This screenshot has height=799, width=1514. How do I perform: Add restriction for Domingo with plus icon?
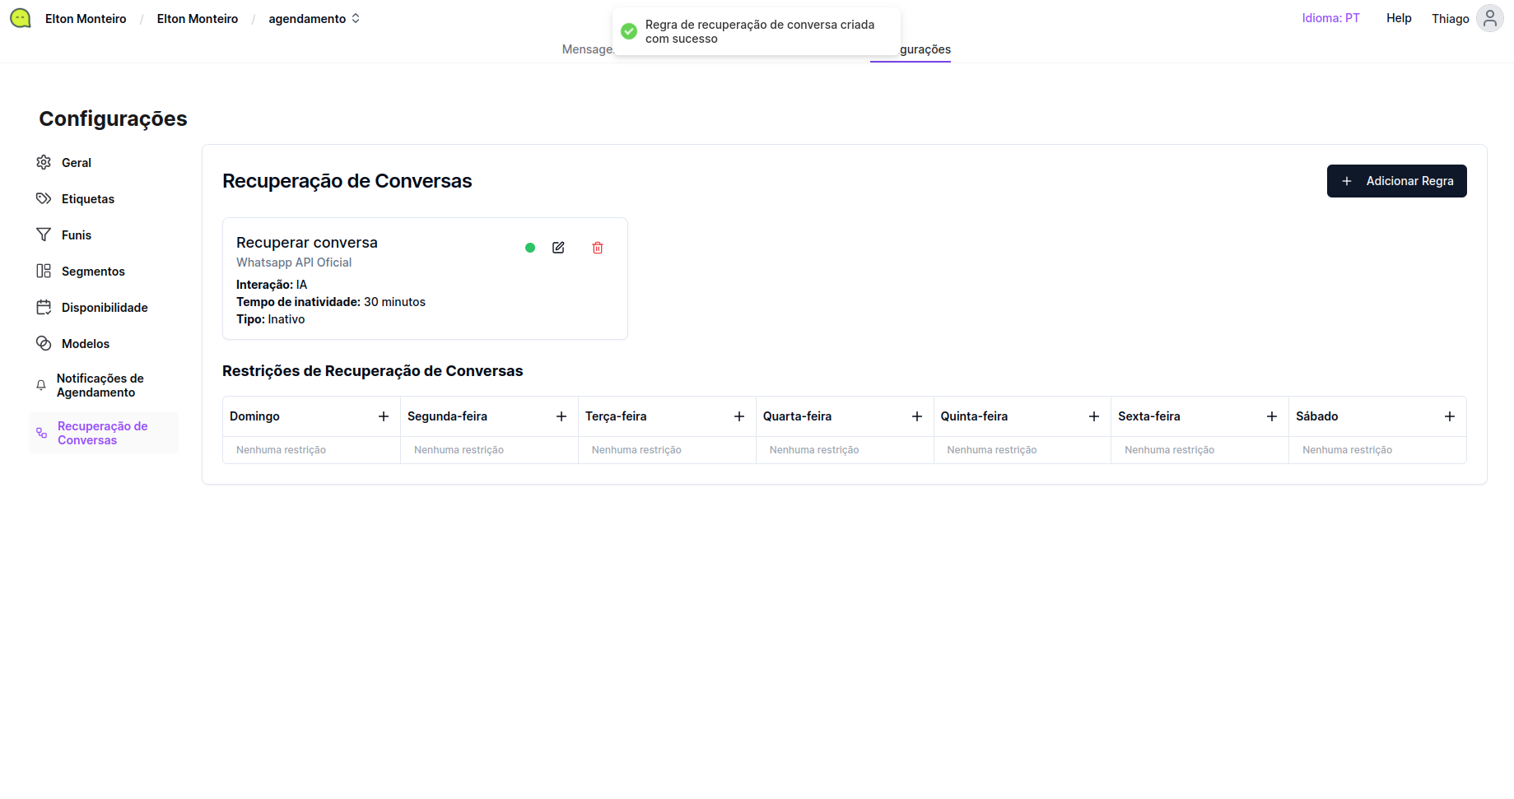(384, 416)
